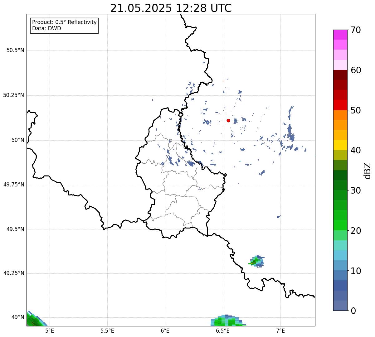Click the green echo at bottom-left map corner
The image size is (375, 337).
35,319
